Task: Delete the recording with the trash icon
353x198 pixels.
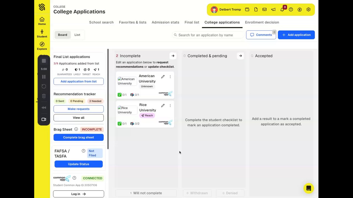Action: tap(44, 96)
